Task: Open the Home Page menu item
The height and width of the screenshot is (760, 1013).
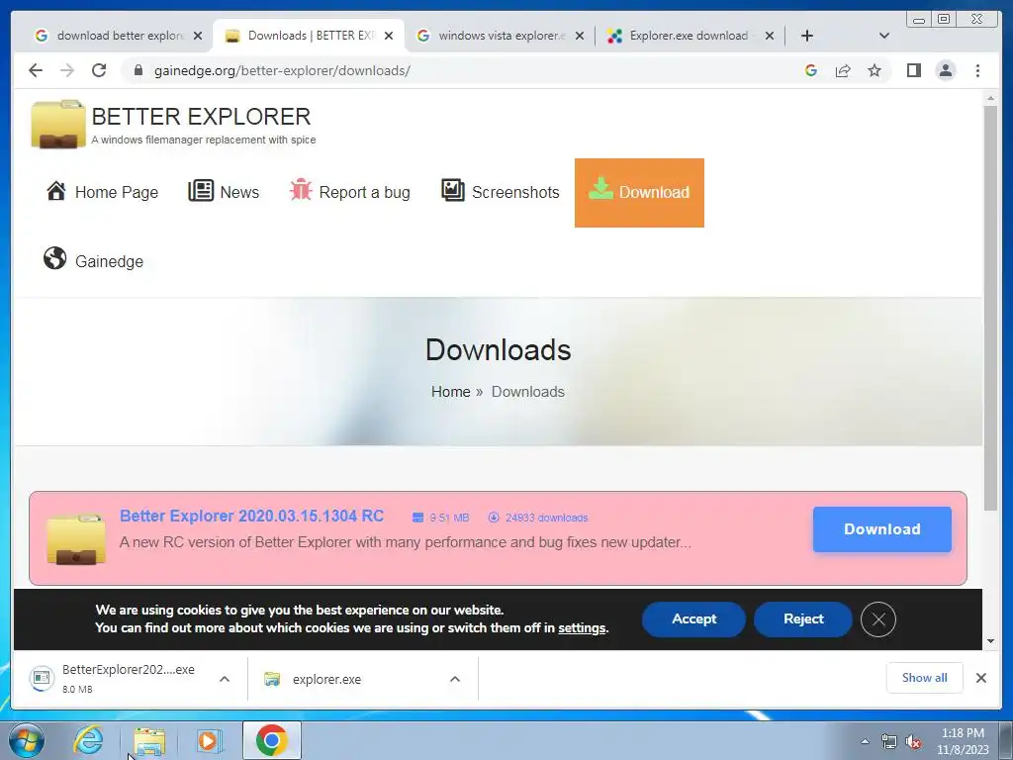Action: tap(102, 192)
